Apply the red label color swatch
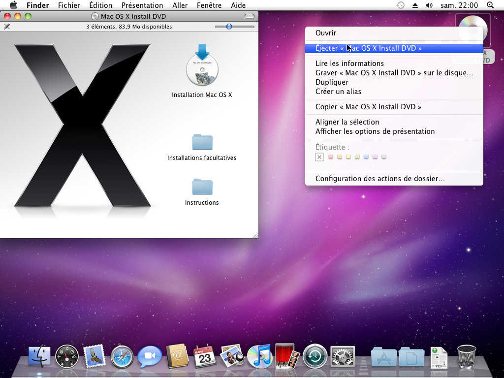 click(x=331, y=157)
